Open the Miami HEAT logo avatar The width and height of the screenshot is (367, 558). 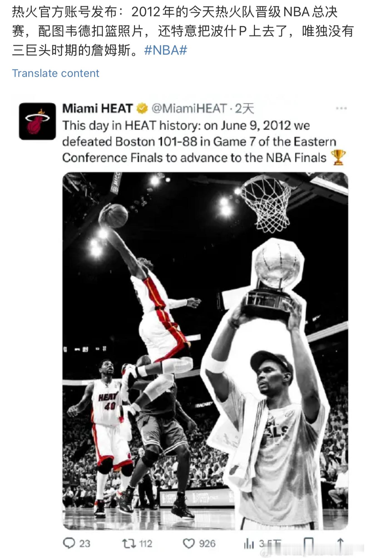click(37, 121)
